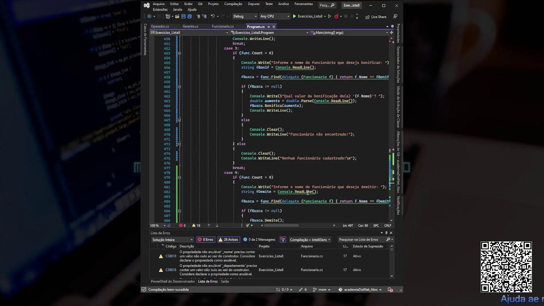Image resolution: width=544 pixels, height=306 pixels.
Task: Click the open file folder icon
Action: pos(178,17)
